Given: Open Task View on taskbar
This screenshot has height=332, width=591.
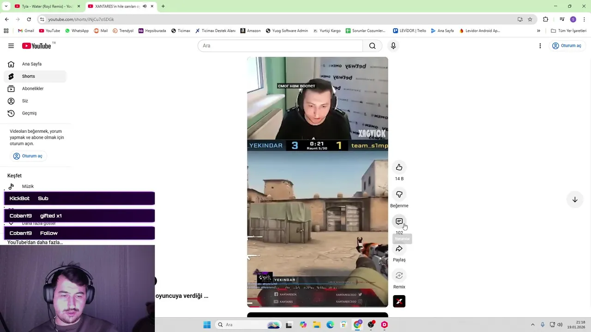Looking at the screenshot, I should [289, 325].
